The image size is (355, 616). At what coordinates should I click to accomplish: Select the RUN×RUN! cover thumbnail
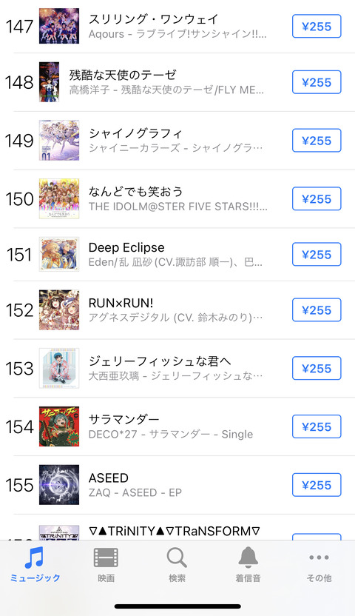coord(59,310)
